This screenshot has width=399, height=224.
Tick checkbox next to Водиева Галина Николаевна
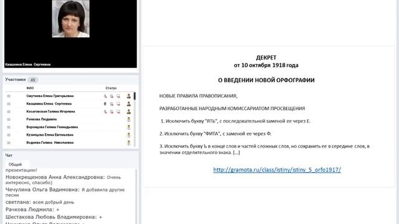pos(9,142)
